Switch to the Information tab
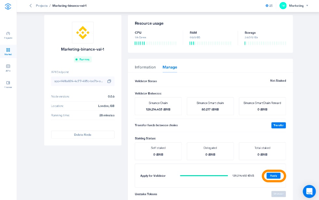This screenshot has width=319, height=200. point(145,67)
